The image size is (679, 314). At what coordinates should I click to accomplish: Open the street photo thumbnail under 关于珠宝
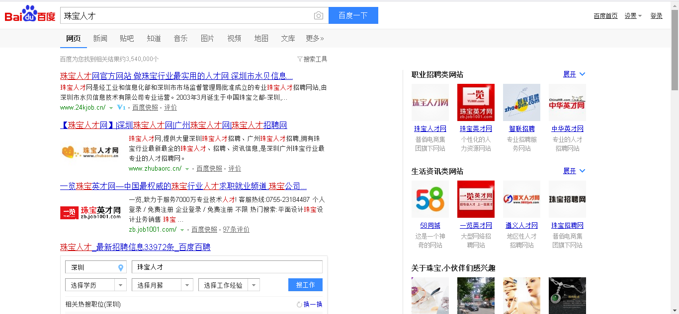476,295
